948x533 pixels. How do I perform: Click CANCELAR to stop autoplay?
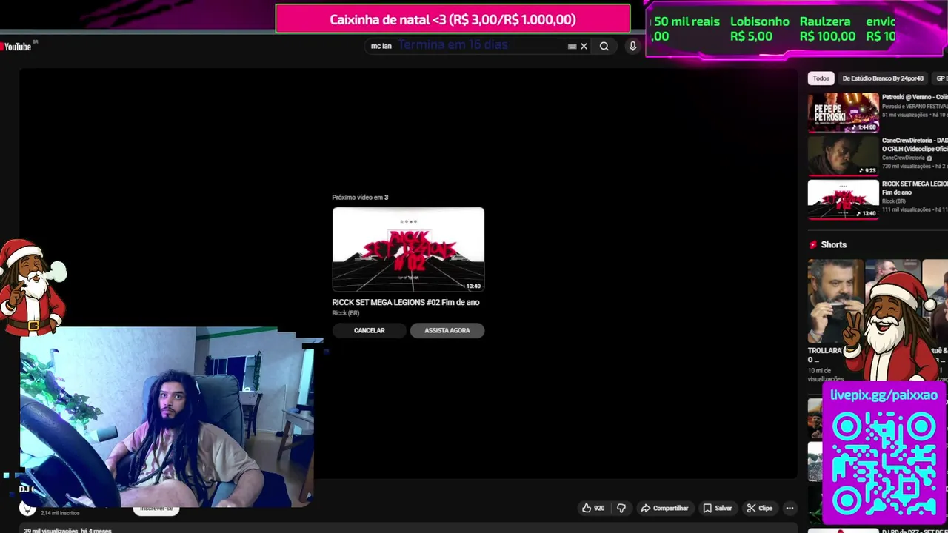point(369,330)
